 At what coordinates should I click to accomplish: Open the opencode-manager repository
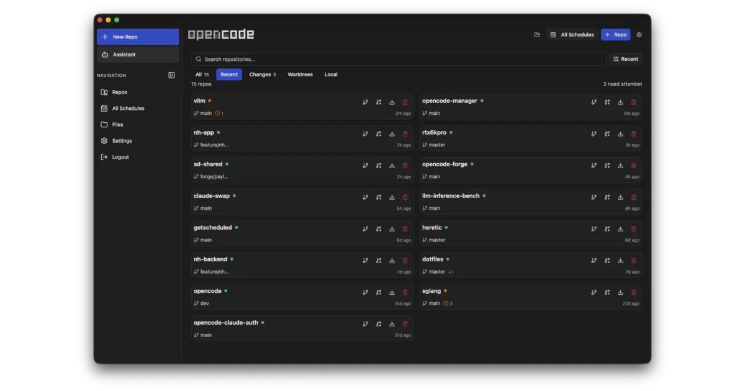click(531, 107)
